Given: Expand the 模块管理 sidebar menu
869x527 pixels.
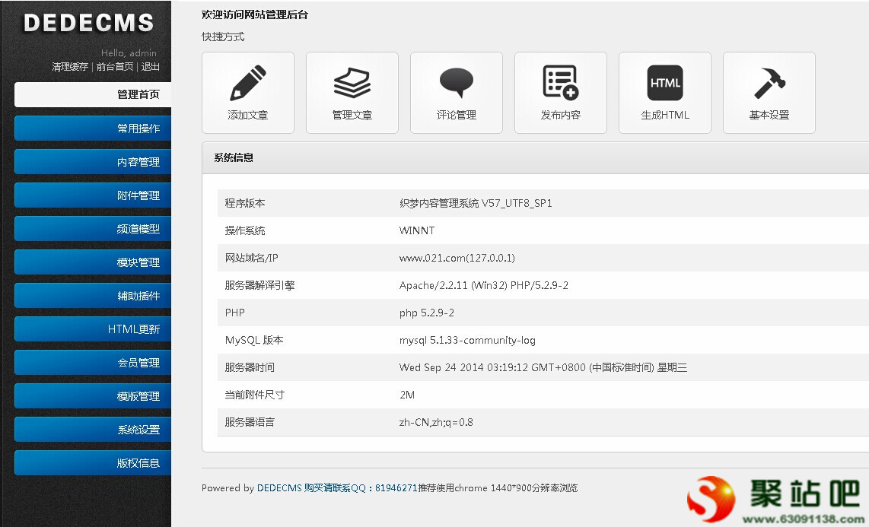Looking at the screenshot, I should point(93,262).
